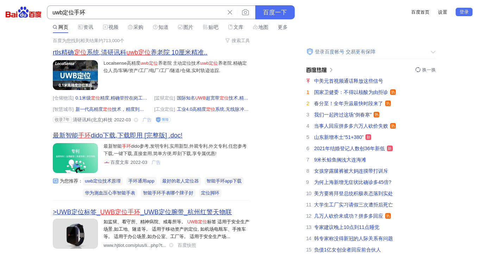Image resolution: width=481 pixels, height=256 pixels.
Task: Open 9米长鲸鱼搁浅大连海滩
Action: 340,160
